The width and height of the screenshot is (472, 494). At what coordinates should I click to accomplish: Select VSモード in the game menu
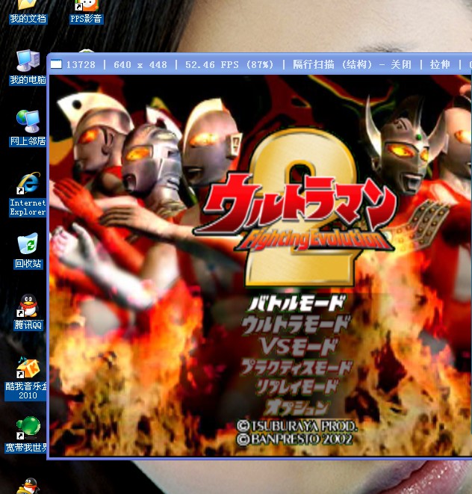click(x=299, y=346)
